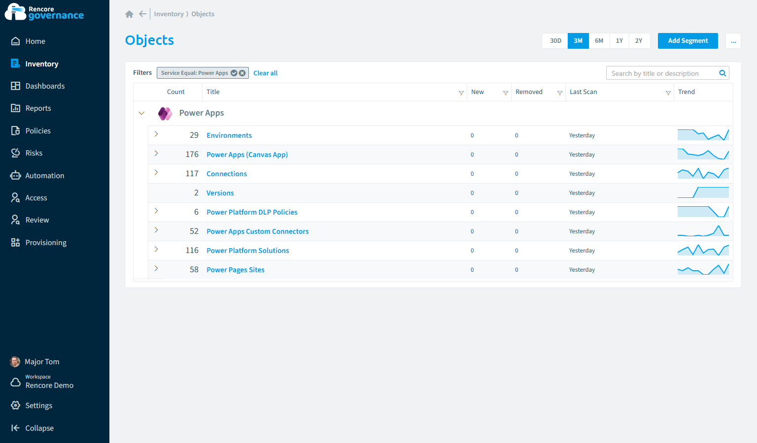This screenshot has width=757, height=443.
Task: Click the Provisioning grid icon
Action: tap(15, 242)
